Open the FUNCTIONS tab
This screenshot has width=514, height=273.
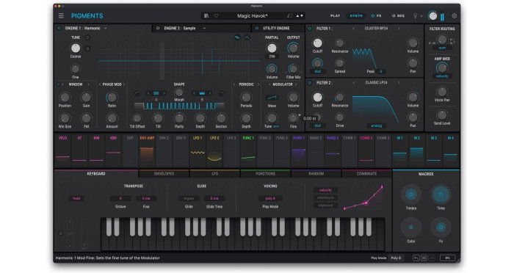tap(265, 174)
